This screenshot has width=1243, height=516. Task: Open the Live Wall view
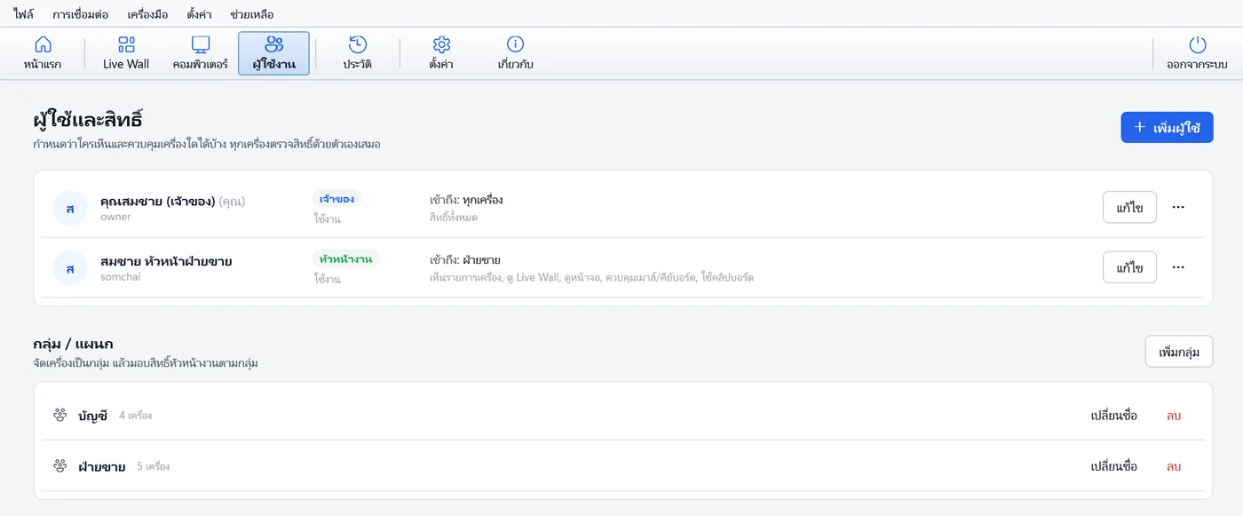(126, 53)
